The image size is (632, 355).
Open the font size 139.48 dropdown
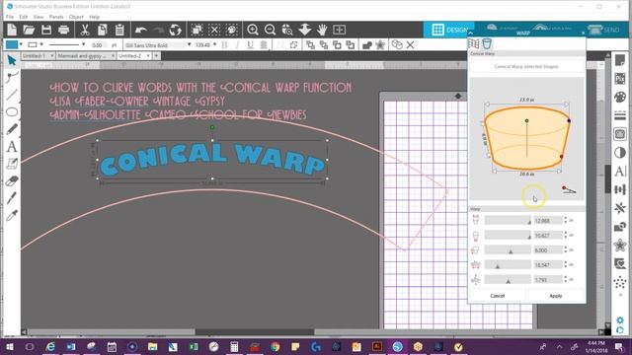pos(215,44)
